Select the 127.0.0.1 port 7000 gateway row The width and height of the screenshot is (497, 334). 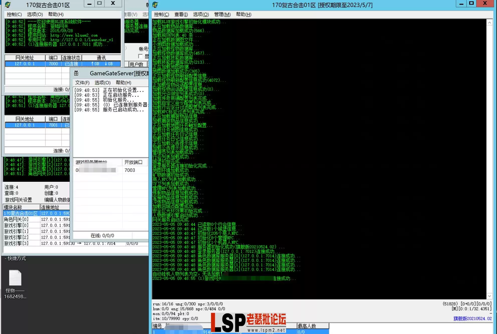tap(63, 64)
